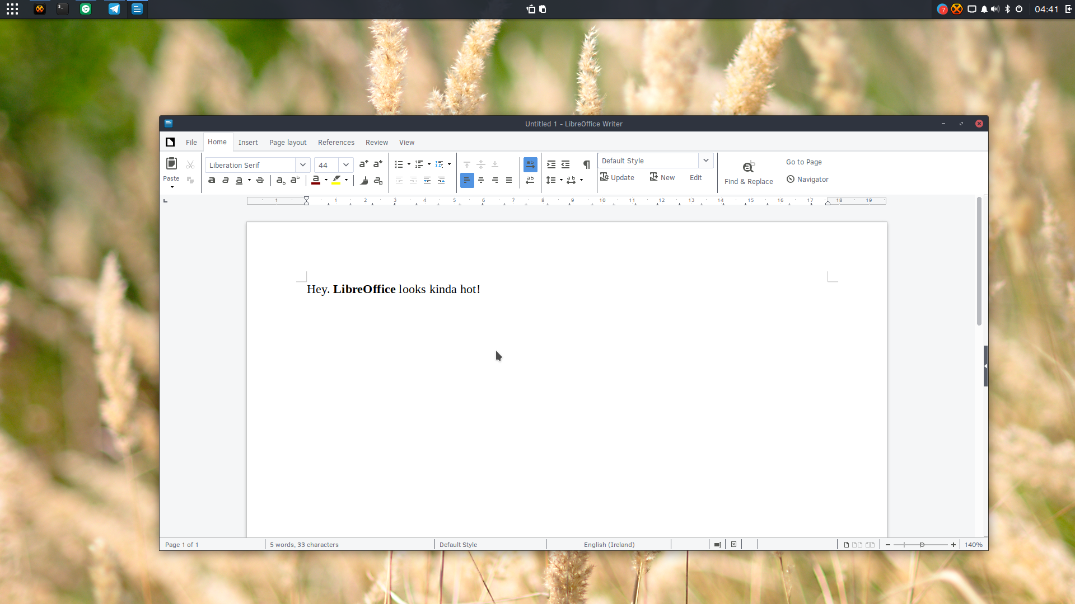Screen dimensions: 1075x604
Task: Open line spacing dropdown arrow
Action: (x=561, y=180)
